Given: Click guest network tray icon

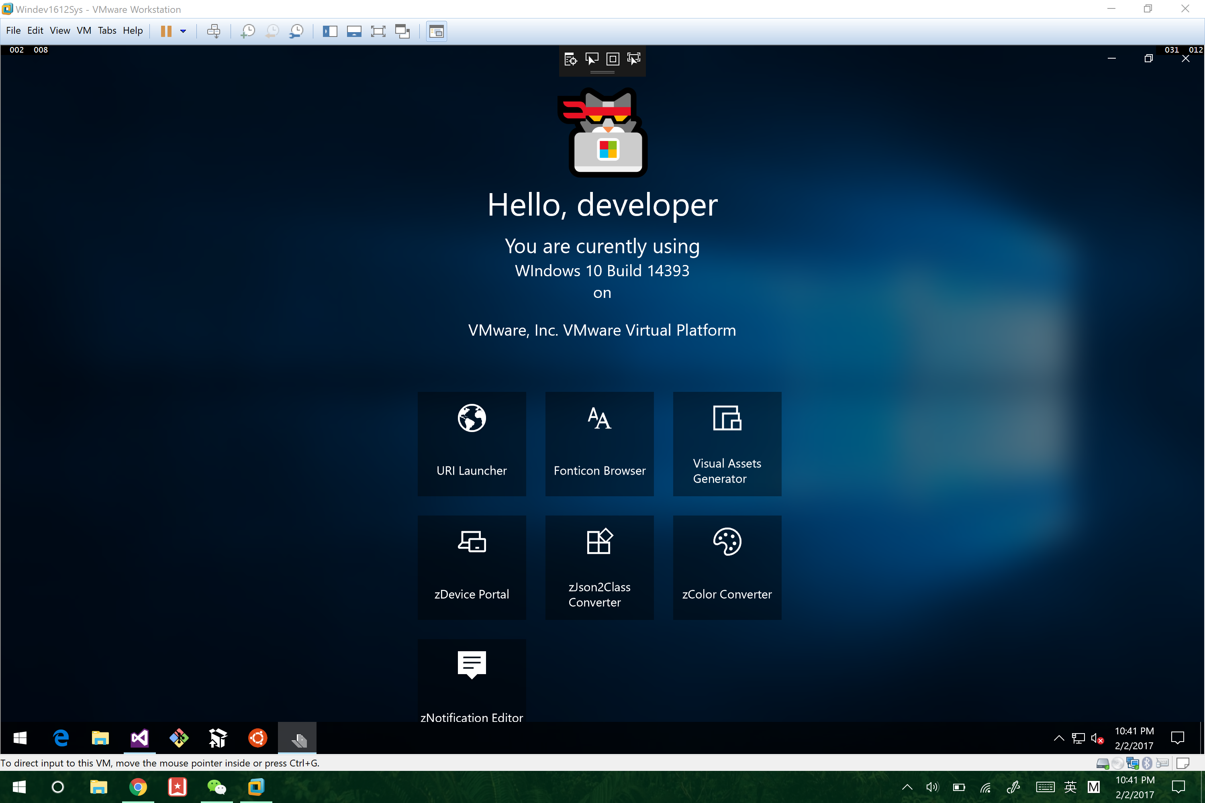Looking at the screenshot, I should coord(1078,738).
